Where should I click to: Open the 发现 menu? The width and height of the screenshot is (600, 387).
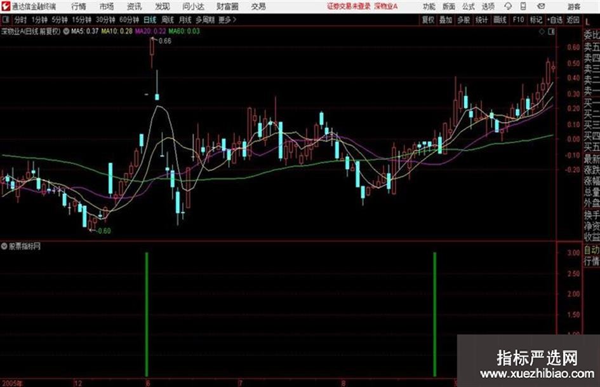(163, 6)
